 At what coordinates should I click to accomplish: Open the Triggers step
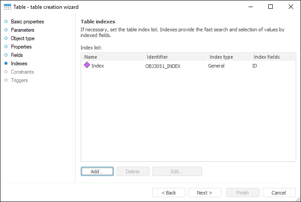[x=19, y=80]
